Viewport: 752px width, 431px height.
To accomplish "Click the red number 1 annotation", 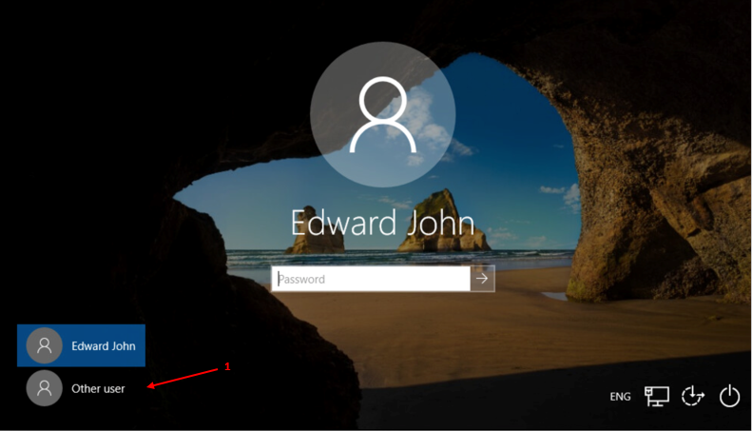I will click(x=227, y=366).
